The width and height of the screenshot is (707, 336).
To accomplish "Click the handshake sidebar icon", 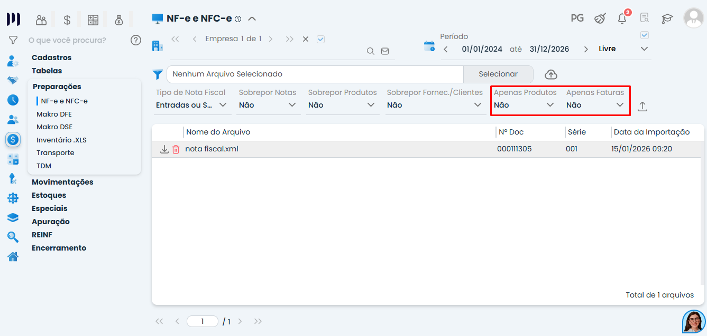I will (x=13, y=80).
